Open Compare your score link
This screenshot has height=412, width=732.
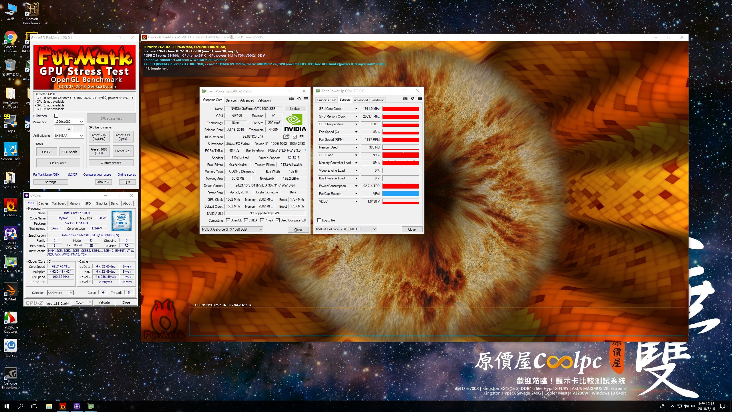(x=97, y=175)
